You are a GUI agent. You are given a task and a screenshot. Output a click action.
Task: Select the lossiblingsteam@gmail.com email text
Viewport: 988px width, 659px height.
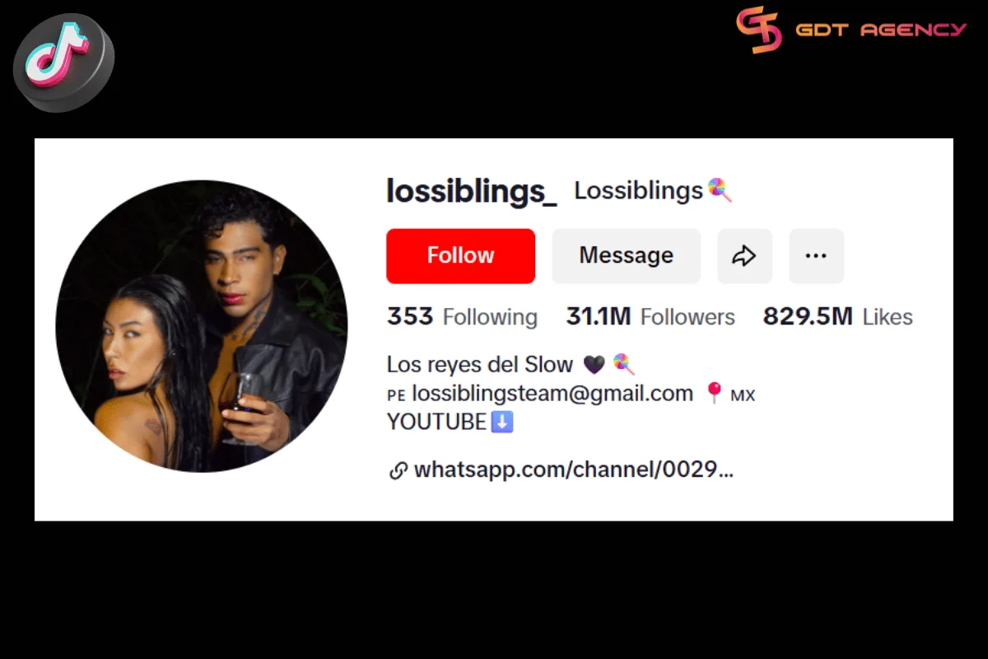(552, 394)
